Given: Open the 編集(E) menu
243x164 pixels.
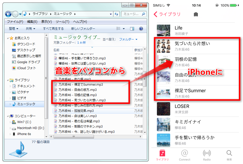Looking at the screenshot, I should coord(32,21).
